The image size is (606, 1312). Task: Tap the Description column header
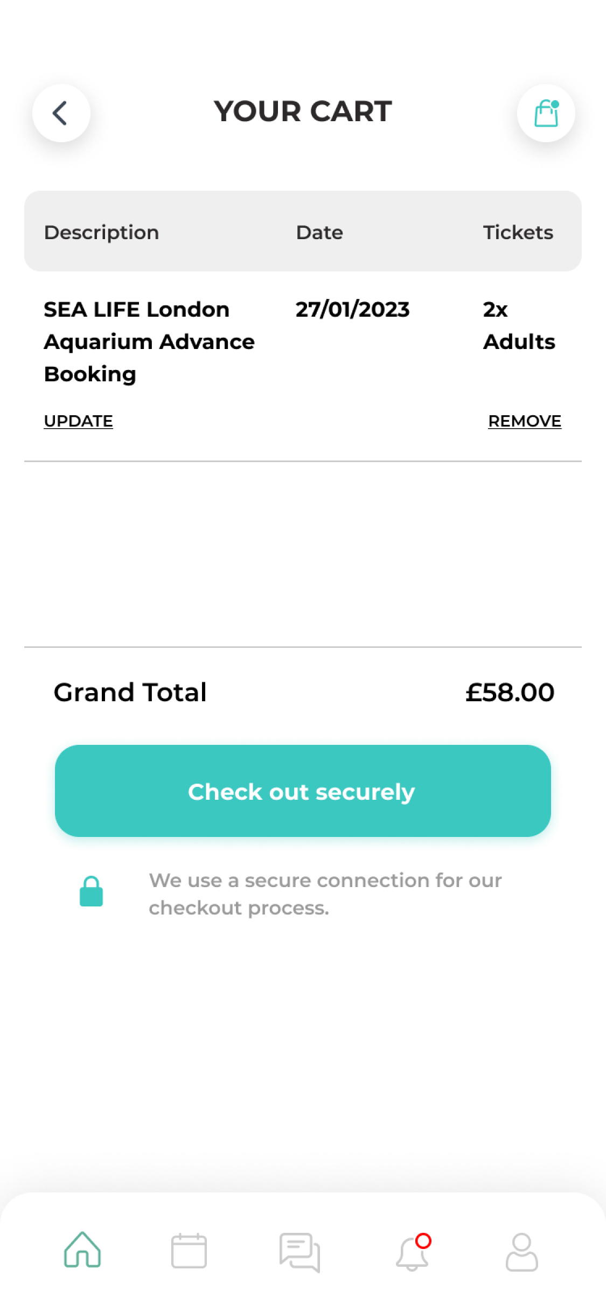tap(102, 232)
